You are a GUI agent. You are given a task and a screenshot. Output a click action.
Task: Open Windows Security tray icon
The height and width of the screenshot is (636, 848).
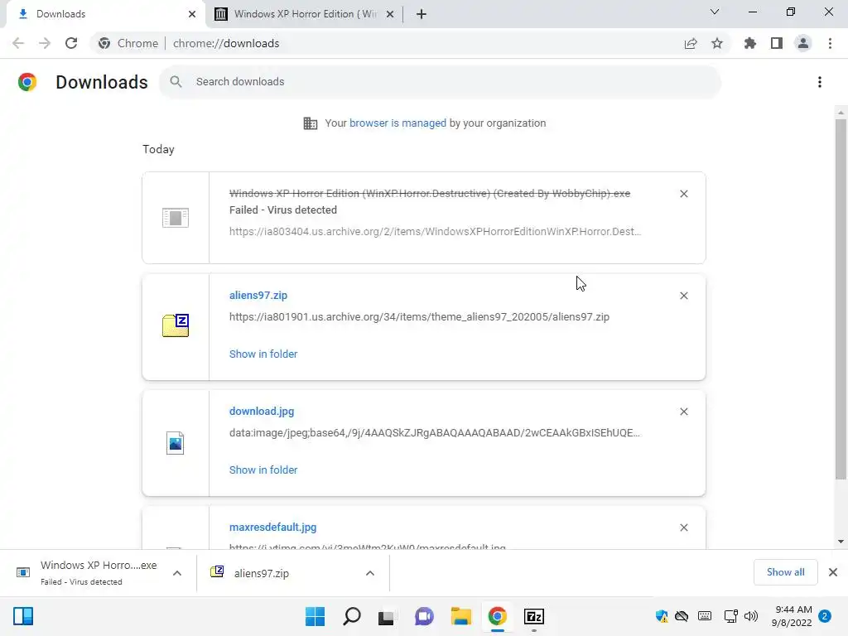[x=661, y=616]
